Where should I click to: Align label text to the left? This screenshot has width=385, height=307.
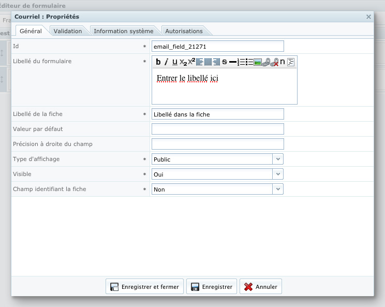(x=199, y=62)
